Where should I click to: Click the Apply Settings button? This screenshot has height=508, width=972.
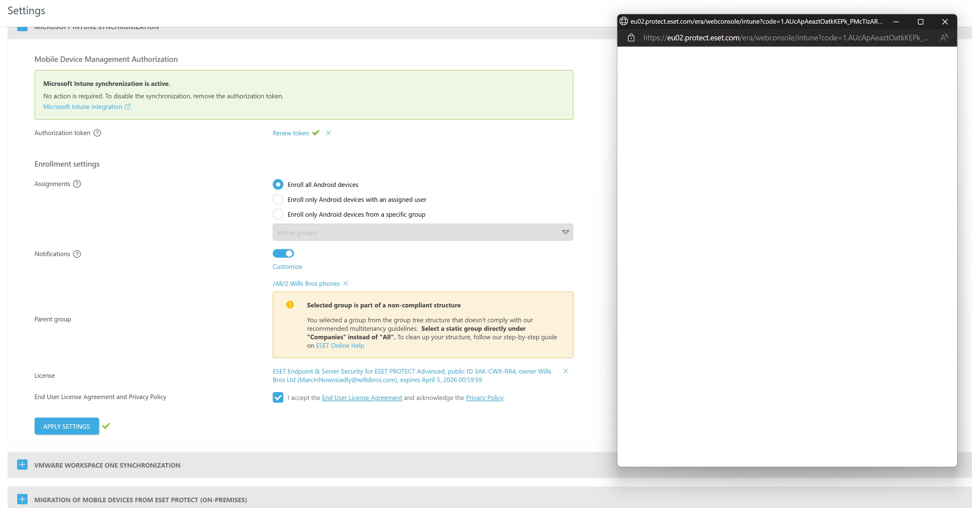click(x=66, y=426)
